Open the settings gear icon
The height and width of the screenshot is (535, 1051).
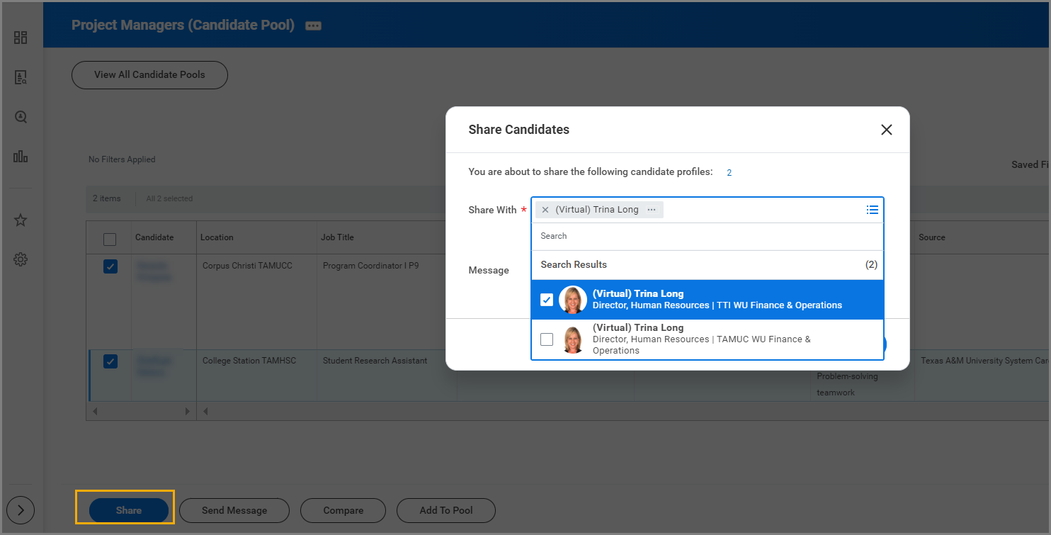tap(21, 260)
